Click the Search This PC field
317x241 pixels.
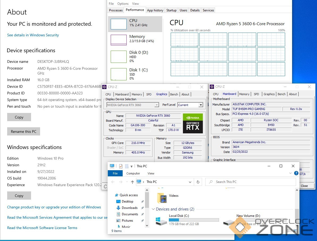coord(251,182)
